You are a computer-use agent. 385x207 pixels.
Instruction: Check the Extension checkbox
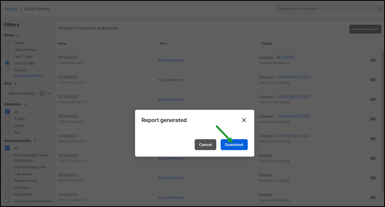point(7,187)
